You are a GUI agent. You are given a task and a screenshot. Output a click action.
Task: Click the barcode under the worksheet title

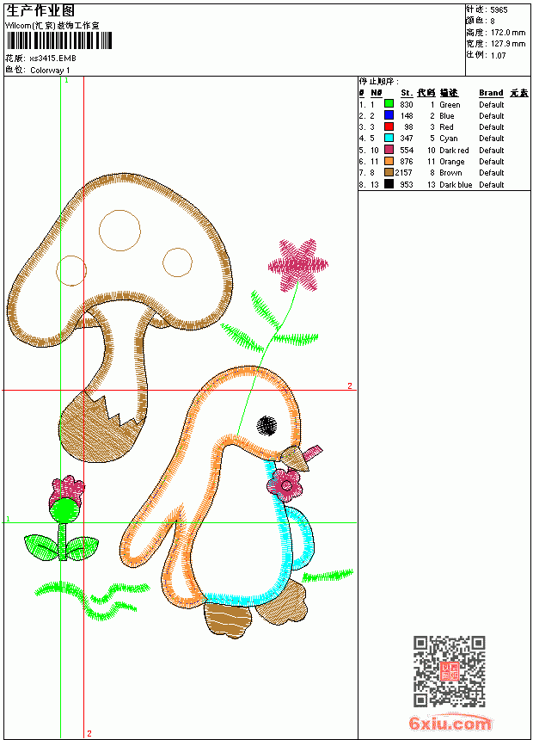[x=59, y=41]
